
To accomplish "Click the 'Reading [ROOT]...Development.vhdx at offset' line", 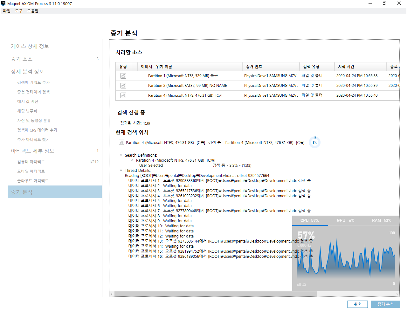I will (197, 175).
